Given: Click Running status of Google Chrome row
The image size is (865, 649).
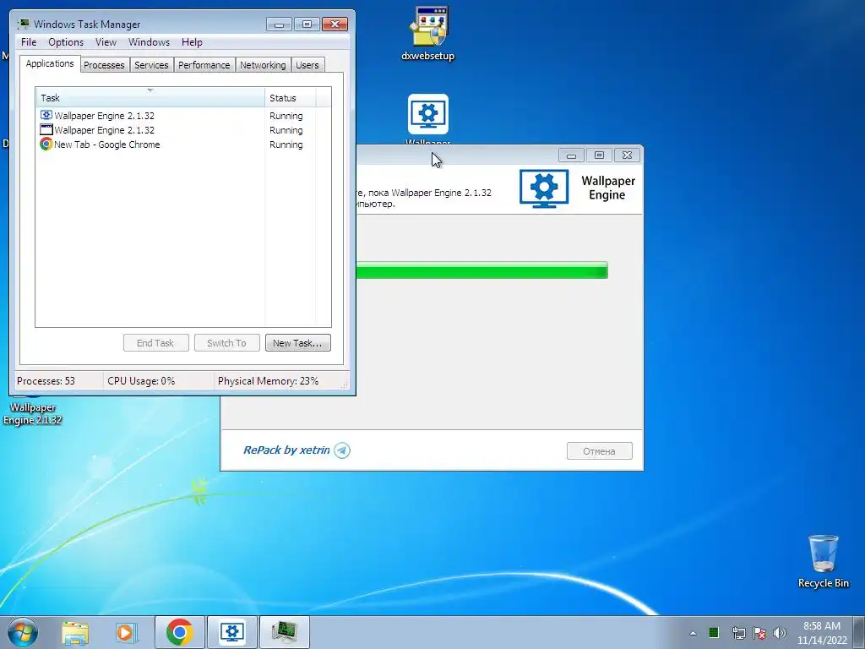Looking at the screenshot, I should coord(286,145).
